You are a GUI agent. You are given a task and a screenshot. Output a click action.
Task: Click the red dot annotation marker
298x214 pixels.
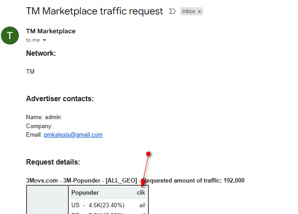click(x=148, y=154)
